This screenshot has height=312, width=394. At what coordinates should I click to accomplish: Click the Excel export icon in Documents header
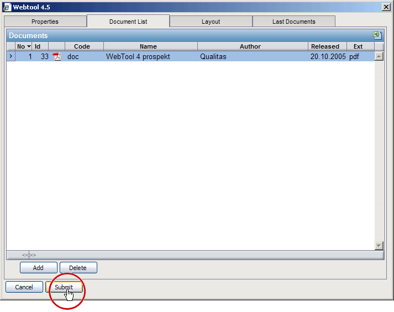coord(377,35)
